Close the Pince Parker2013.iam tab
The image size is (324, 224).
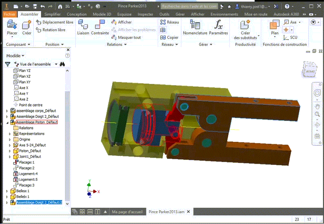188,212
